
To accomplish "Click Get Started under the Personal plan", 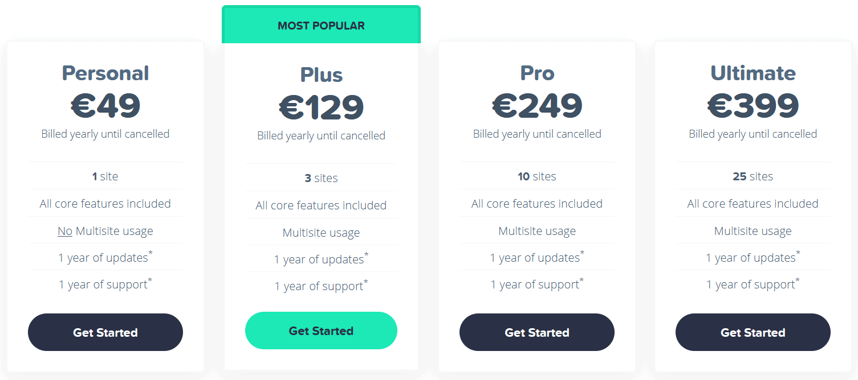I will [x=105, y=332].
